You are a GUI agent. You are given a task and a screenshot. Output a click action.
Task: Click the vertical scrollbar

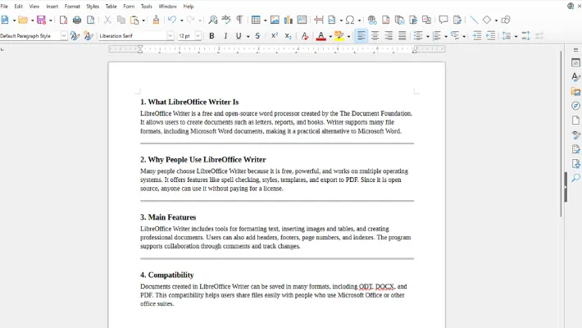click(562, 134)
